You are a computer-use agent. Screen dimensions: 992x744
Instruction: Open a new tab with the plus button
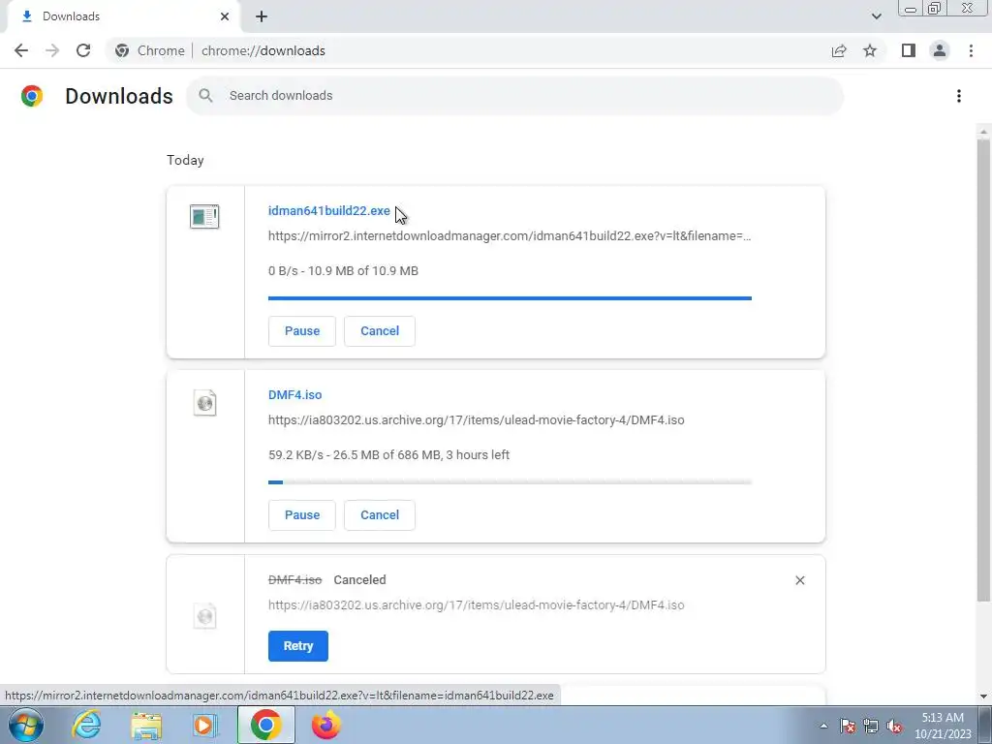point(262,16)
